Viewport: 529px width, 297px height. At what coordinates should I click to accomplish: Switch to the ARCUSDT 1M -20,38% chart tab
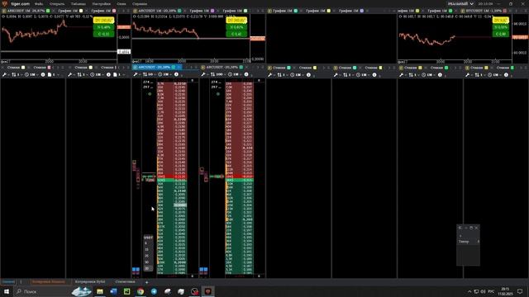point(157,11)
